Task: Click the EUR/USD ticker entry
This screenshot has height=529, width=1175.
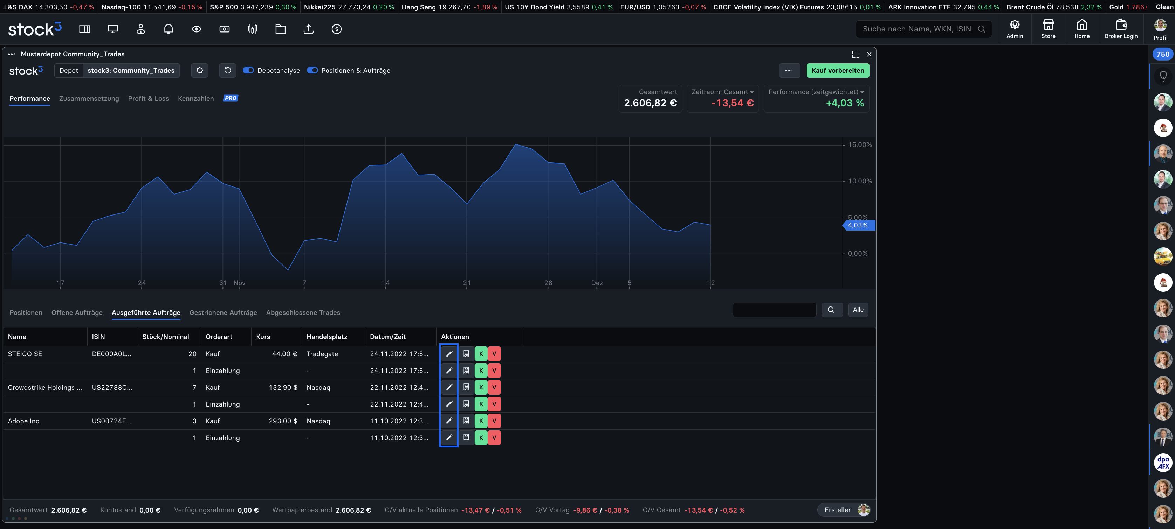Action: tap(663, 7)
